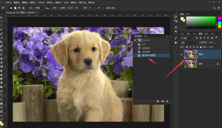
Task: Click the timg.jpg history snapshot thumbnail
Action: (x=140, y=40)
